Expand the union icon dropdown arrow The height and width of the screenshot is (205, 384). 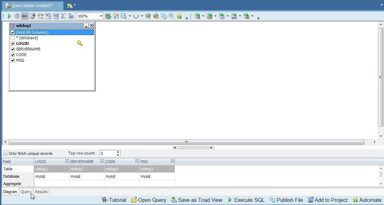[142, 16]
